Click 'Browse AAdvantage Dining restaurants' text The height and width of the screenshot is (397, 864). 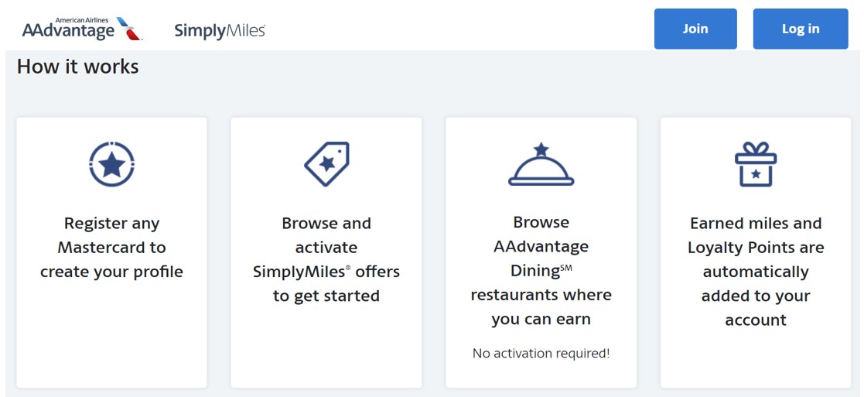coord(541,270)
